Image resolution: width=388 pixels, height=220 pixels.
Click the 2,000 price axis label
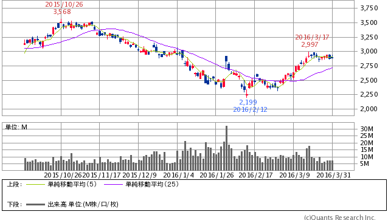click(369, 109)
